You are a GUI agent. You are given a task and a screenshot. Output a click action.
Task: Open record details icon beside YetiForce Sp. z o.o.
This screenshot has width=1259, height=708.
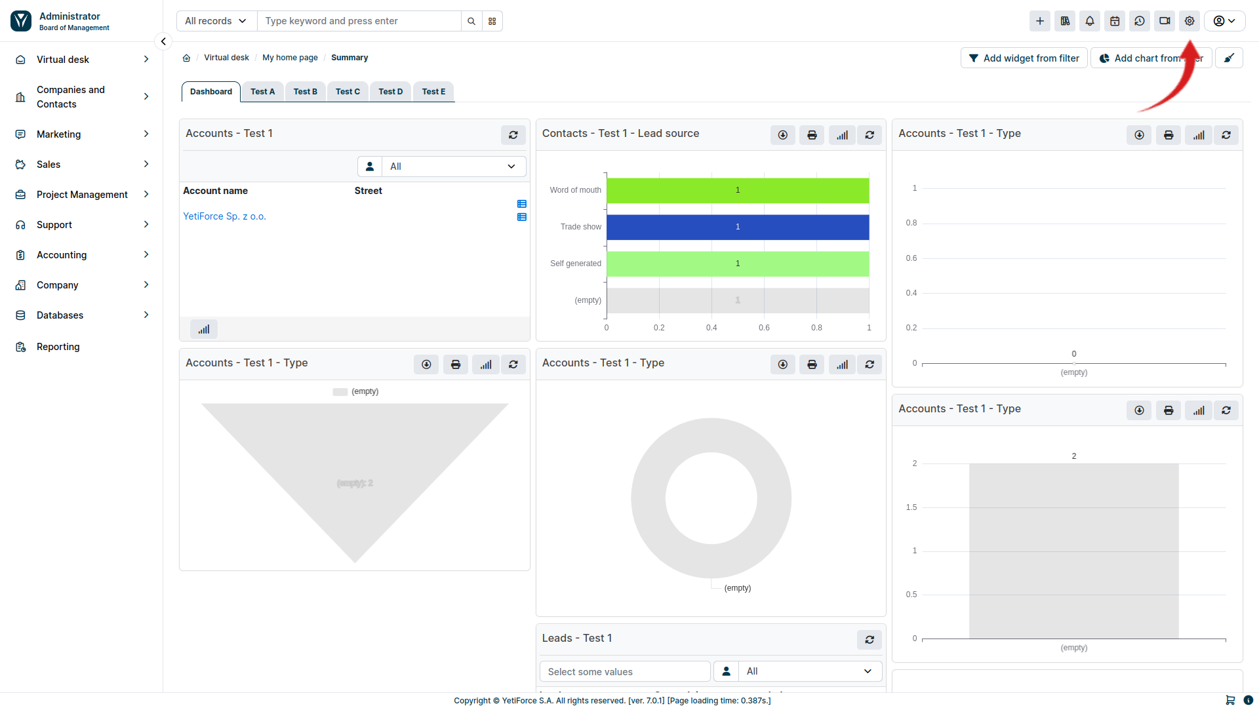point(522,217)
